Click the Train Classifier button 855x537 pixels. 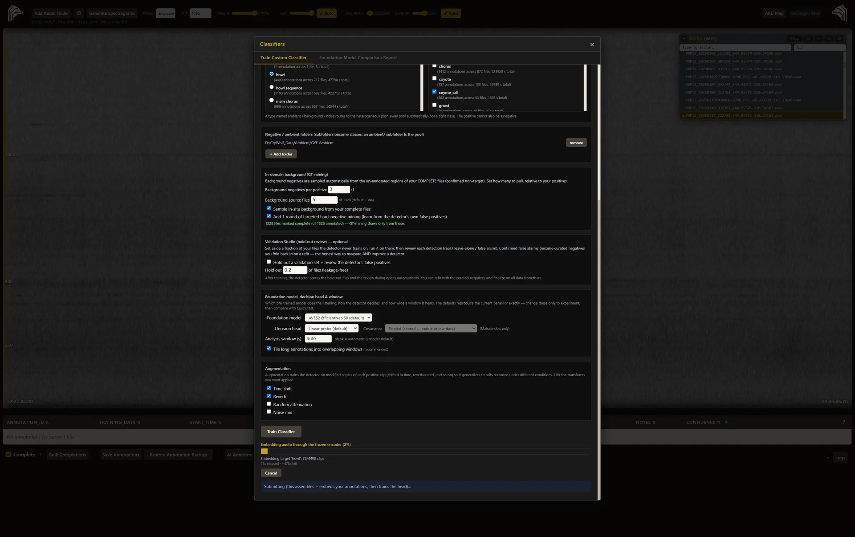click(281, 431)
